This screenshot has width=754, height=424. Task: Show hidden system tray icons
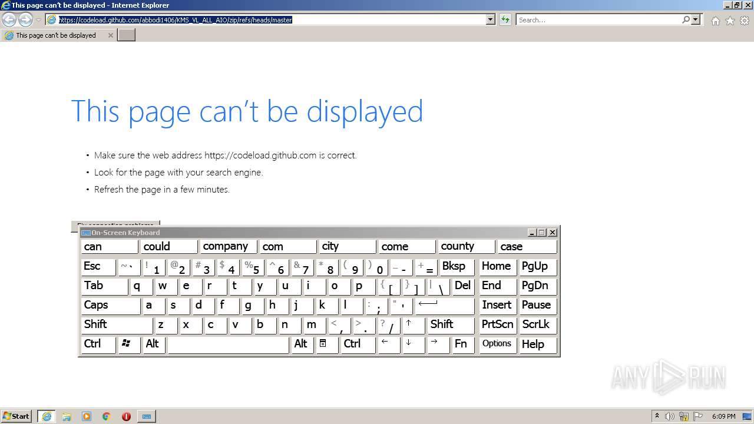click(657, 416)
